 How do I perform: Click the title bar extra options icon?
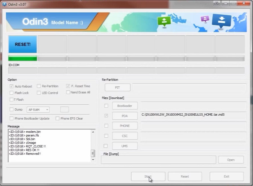217,3
